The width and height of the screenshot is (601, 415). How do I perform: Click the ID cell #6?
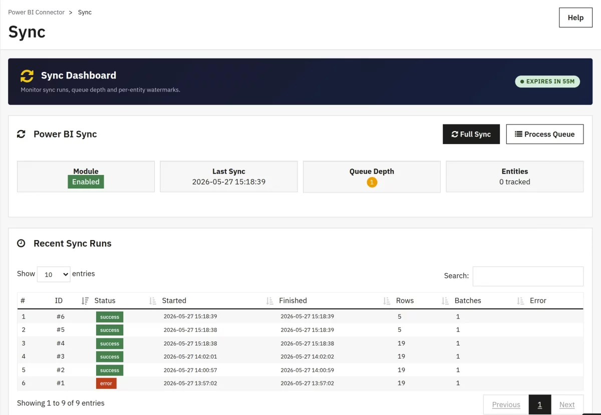point(61,316)
